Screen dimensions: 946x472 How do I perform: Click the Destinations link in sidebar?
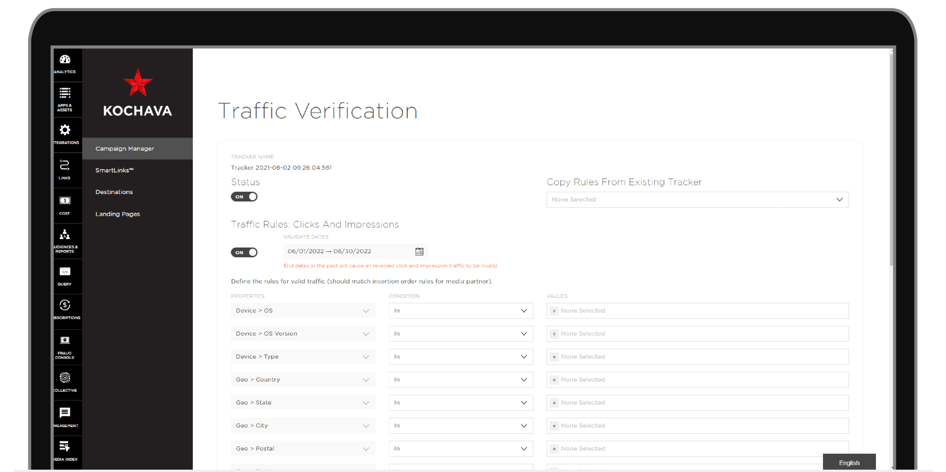point(114,192)
